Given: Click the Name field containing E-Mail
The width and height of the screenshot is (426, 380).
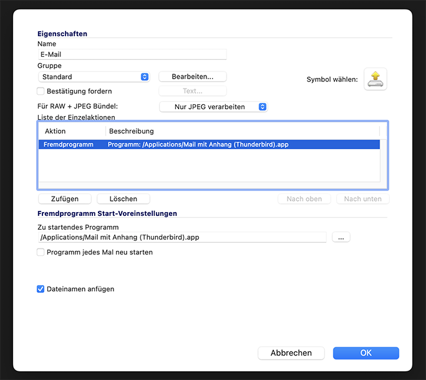Looking at the screenshot, I should point(132,54).
